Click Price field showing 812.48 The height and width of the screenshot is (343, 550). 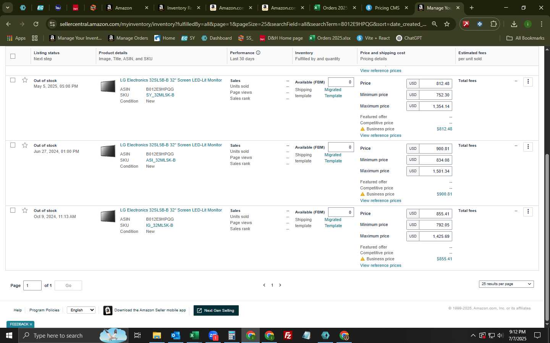click(435, 83)
